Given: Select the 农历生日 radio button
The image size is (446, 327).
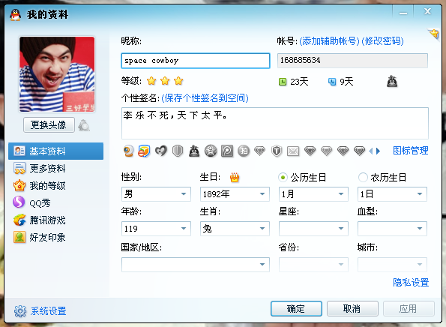Looking at the screenshot, I should point(363,178).
